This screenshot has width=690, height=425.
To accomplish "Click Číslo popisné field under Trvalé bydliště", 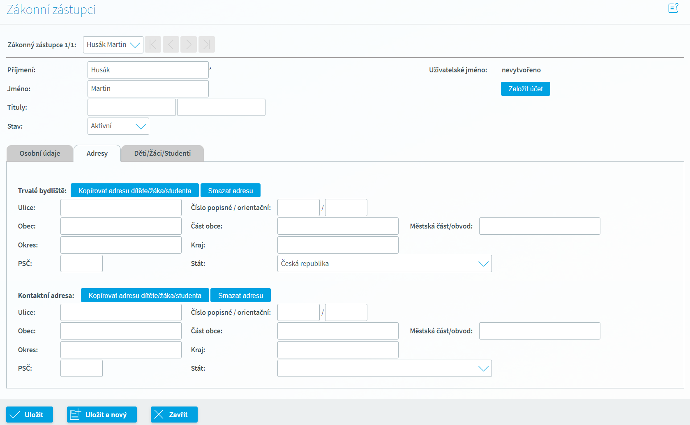I will [x=298, y=208].
